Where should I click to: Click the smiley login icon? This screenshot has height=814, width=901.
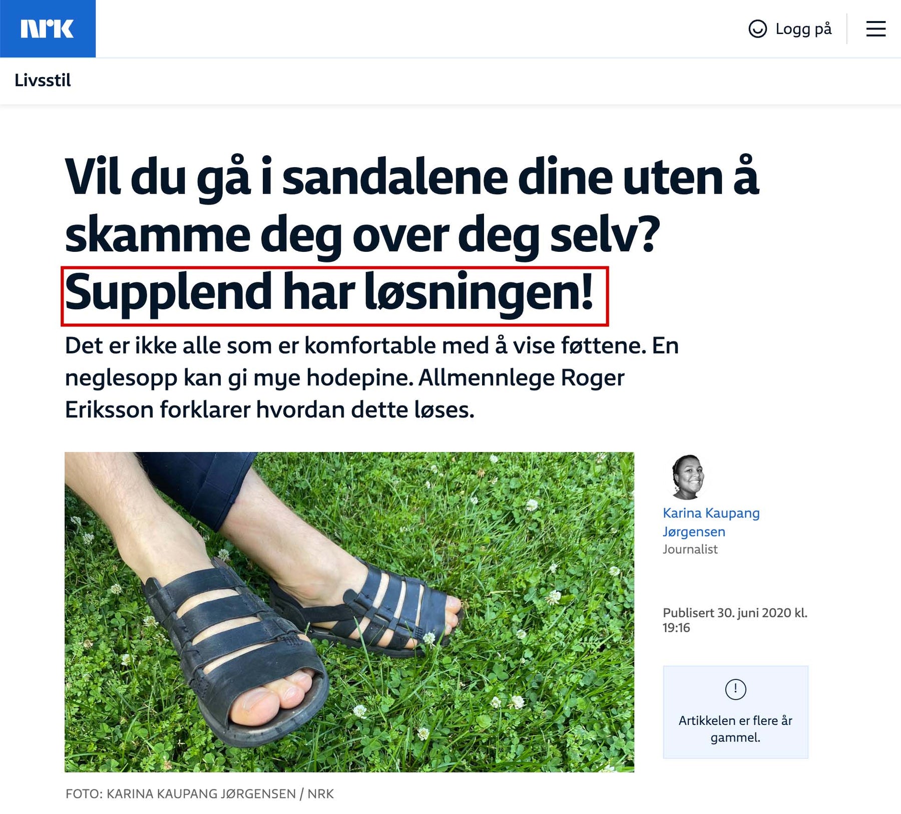(x=757, y=29)
